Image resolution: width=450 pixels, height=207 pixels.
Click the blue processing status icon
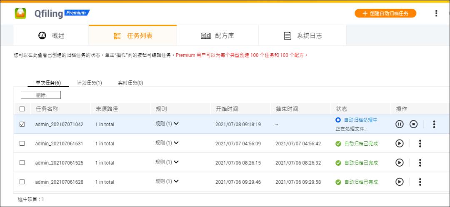click(x=338, y=120)
